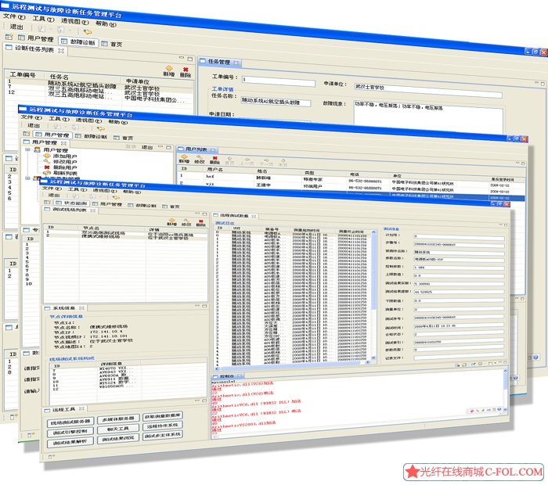Click the 修改 icon in the 用户列表 toolbar
The height and width of the screenshot is (485, 548).
point(199,158)
